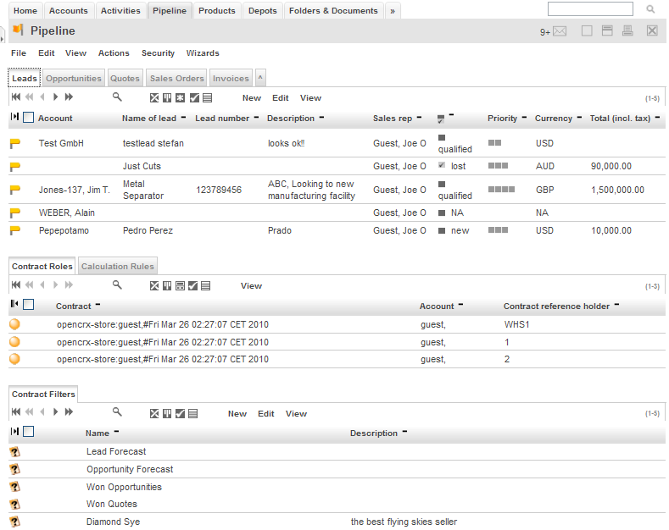Toggle the column collapser in Contract Roles header
Screen dimensions: 669x530
point(14,304)
